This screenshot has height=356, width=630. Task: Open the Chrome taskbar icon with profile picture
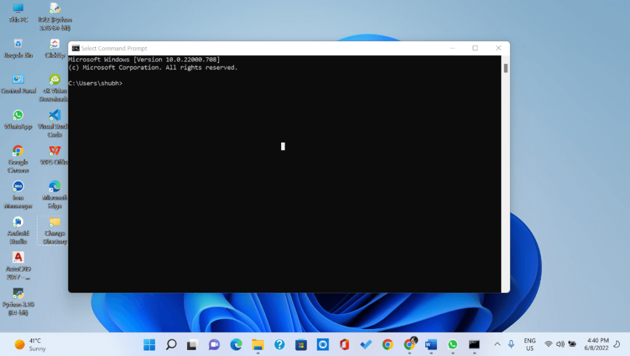(x=409, y=344)
